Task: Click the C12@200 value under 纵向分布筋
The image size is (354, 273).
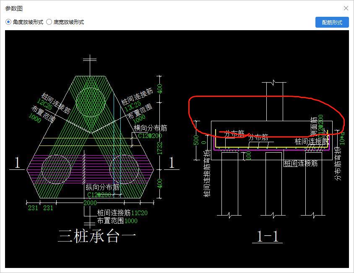Action: point(99,195)
